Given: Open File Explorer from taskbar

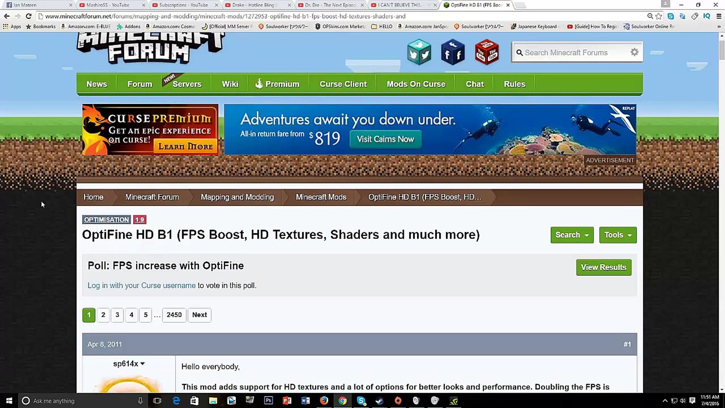Looking at the screenshot, I should [x=213, y=400].
